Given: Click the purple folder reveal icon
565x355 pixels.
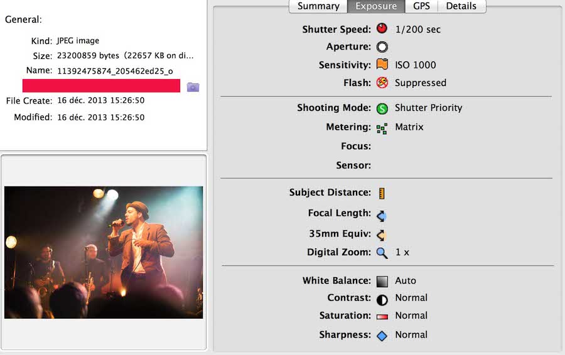Looking at the screenshot, I should 193,87.
